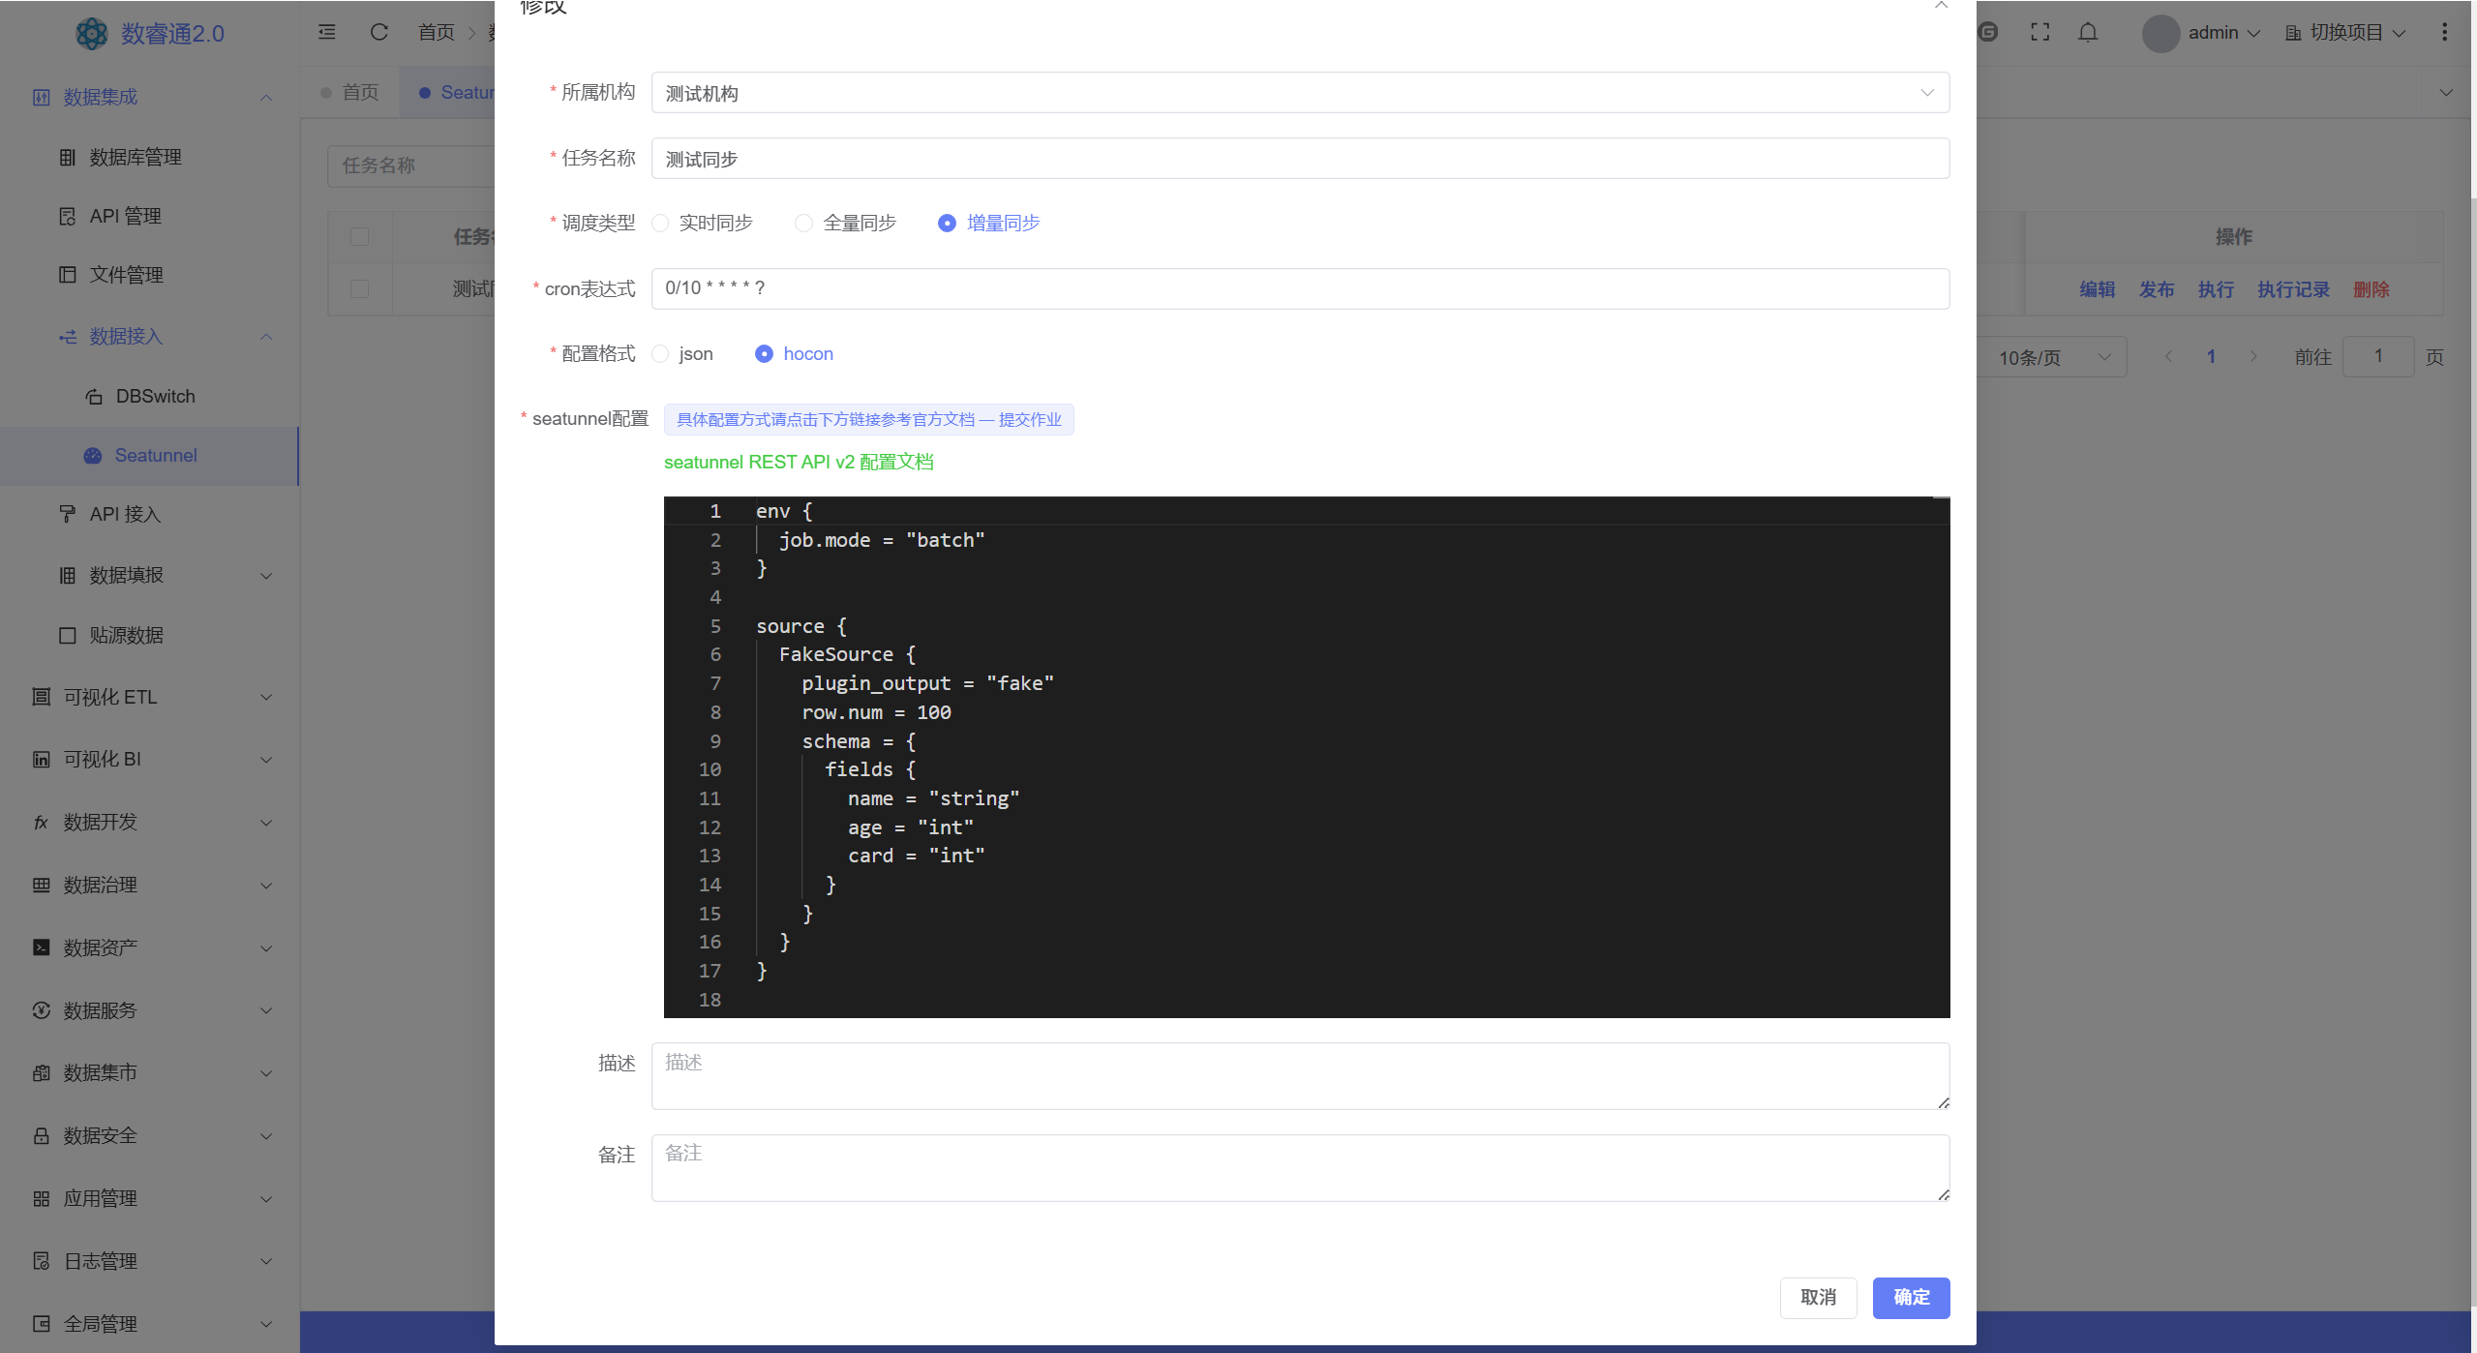Open the admin user dropdown
Screen dimensions: 2477x1353
click(x=2212, y=33)
